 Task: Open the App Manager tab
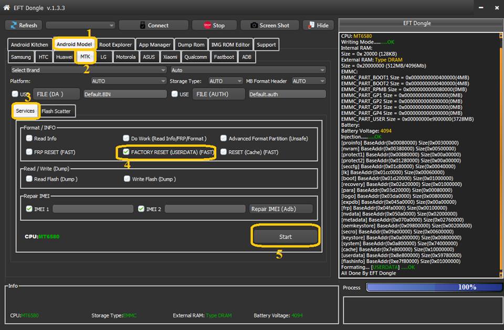pos(154,45)
